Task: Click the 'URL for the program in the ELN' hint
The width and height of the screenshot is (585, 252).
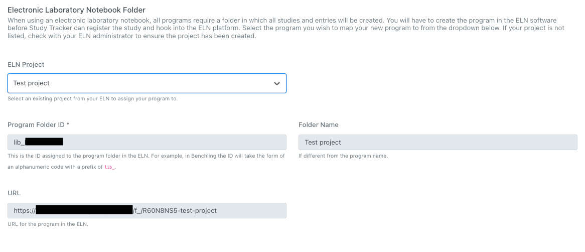Action: coord(48,224)
